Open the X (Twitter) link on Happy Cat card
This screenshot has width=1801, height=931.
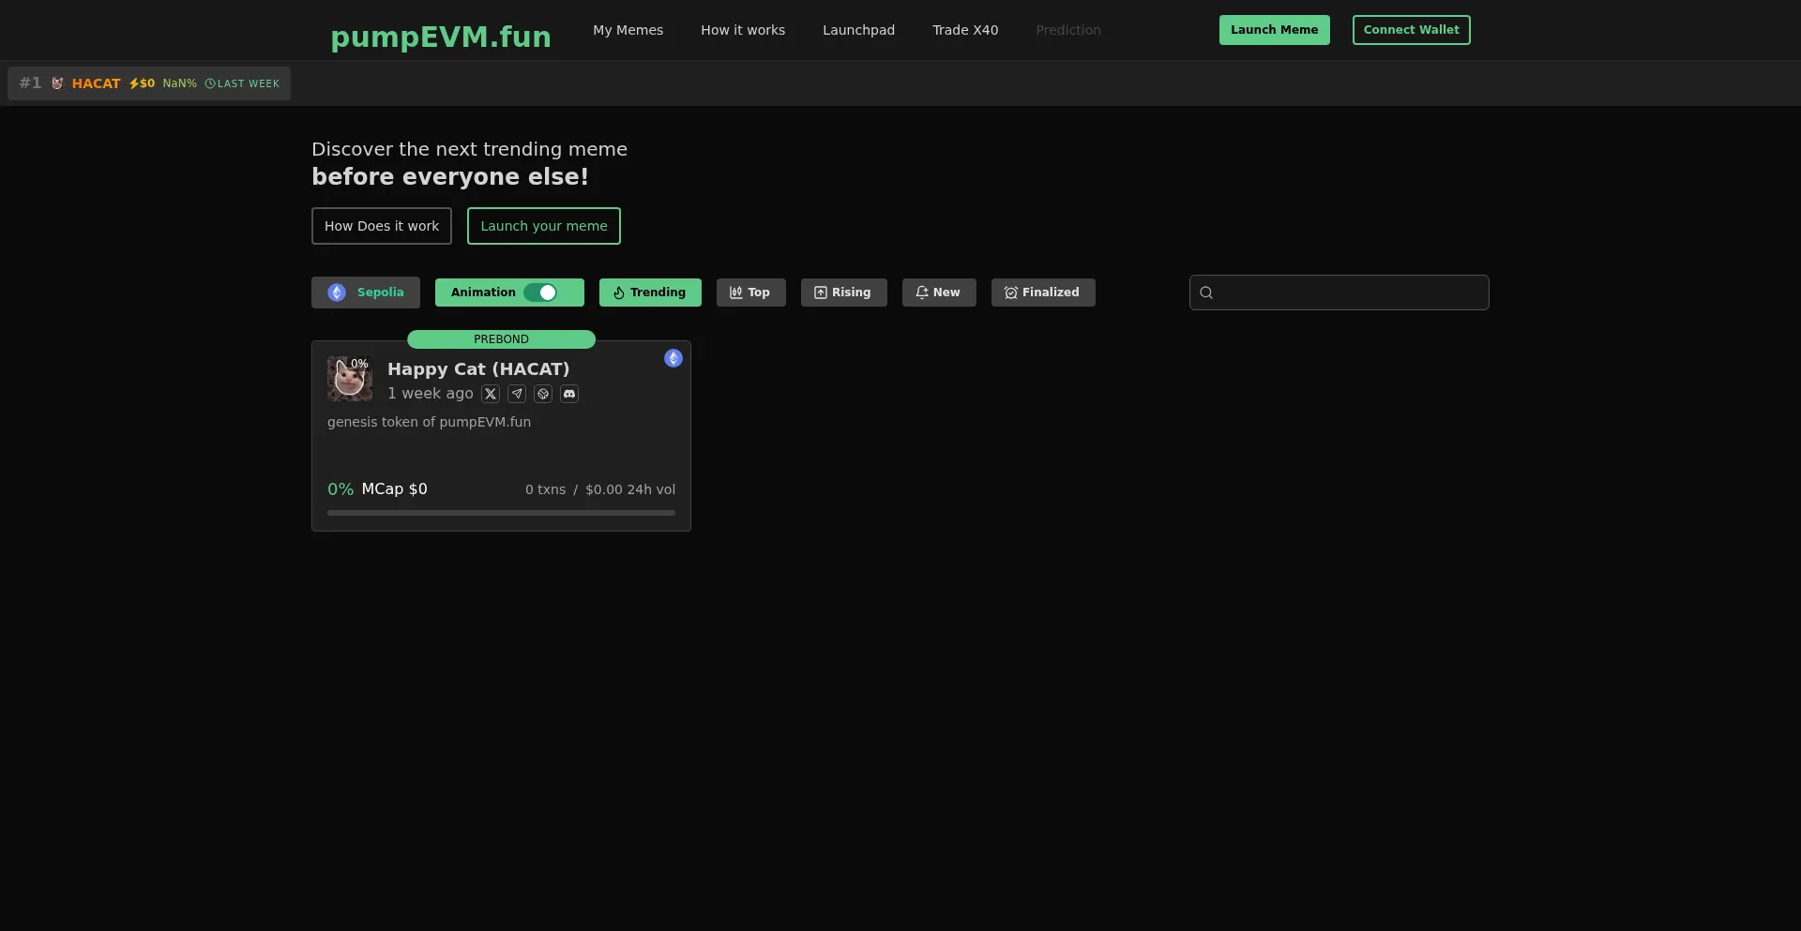pyautogui.click(x=491, y=394)
